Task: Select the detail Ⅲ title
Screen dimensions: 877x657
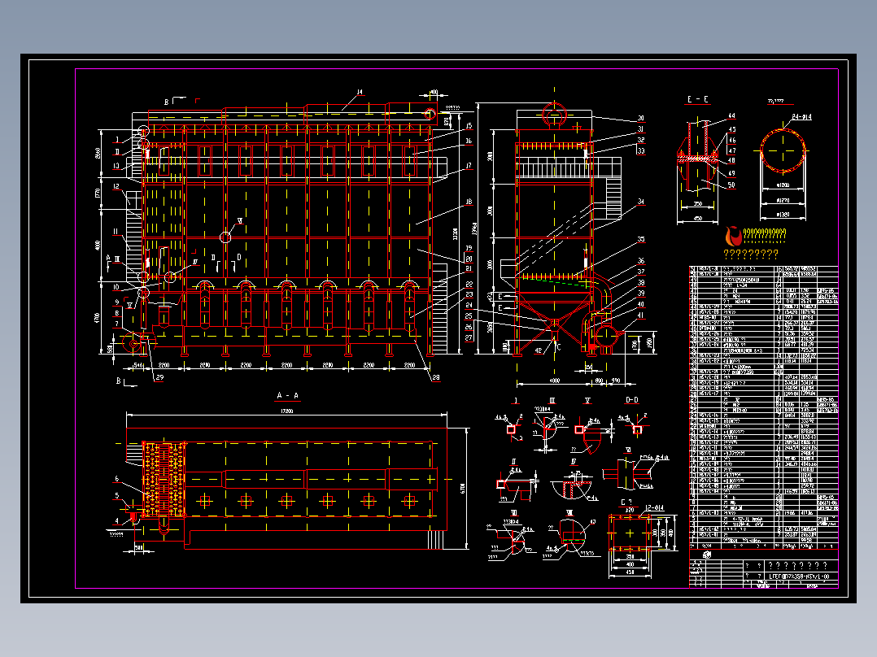Action: coord(552,401)
